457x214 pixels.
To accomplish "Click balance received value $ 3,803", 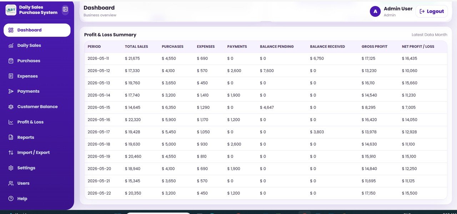I will [x=317, y=132].
